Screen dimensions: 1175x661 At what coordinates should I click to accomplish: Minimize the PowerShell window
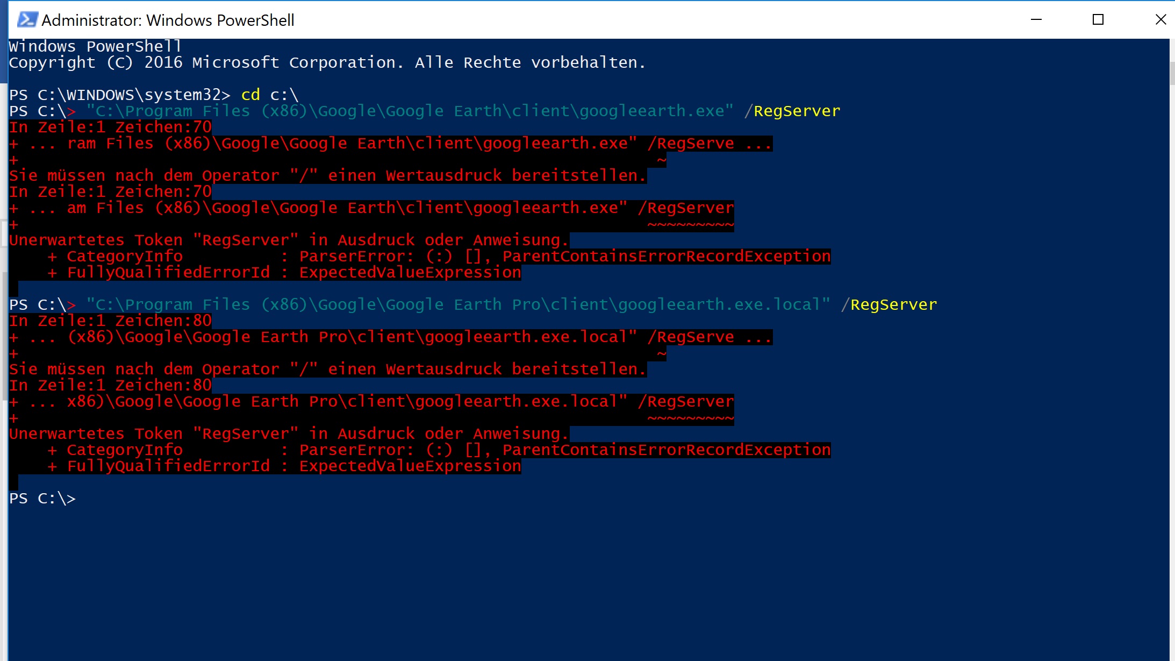point(1036,20)
